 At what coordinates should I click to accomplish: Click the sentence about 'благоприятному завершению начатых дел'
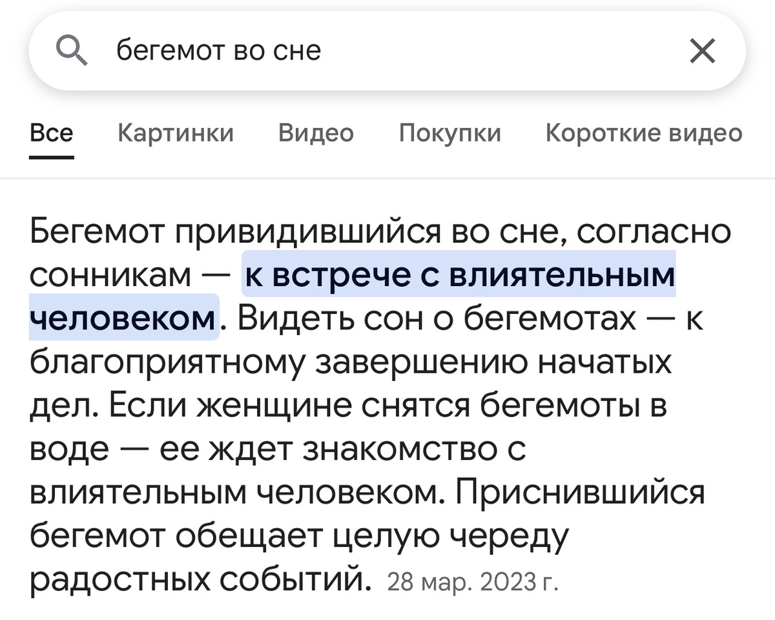pyautogui.click(x=349, y=363)
